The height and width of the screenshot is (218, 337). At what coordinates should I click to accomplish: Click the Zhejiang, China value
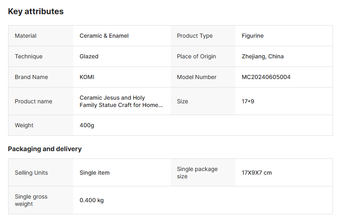[x=262, y=56]
